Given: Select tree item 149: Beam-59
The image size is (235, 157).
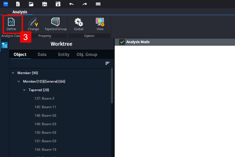Looking at the screenshot, I should 46,124.
